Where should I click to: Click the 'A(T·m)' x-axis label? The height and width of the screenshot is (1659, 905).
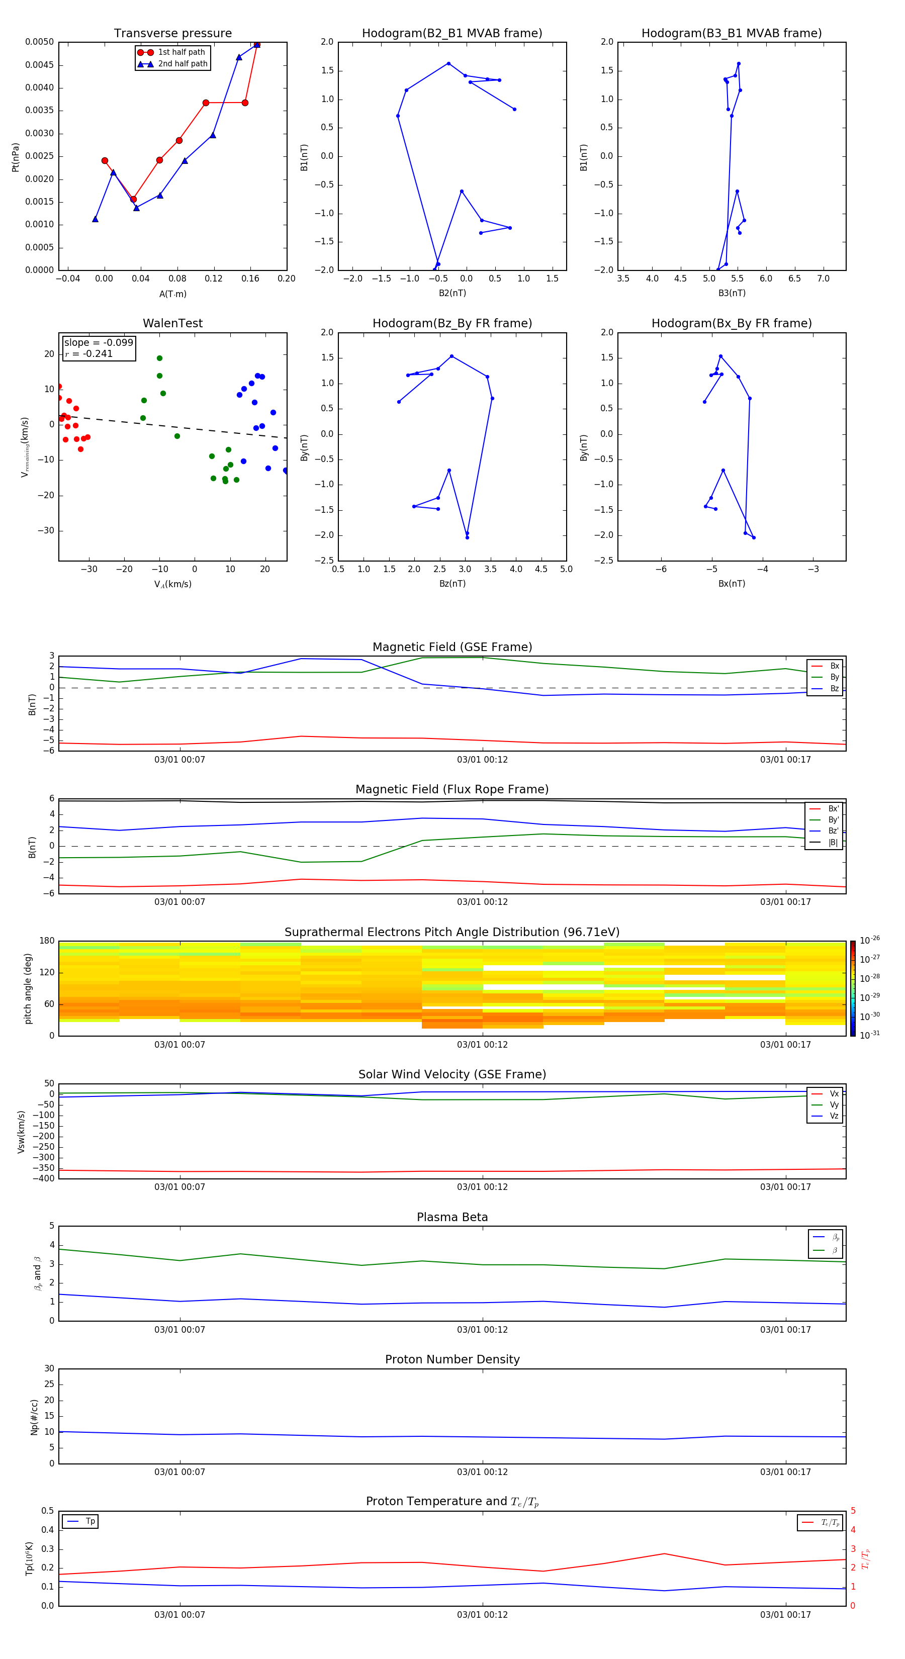click(172, 294)
